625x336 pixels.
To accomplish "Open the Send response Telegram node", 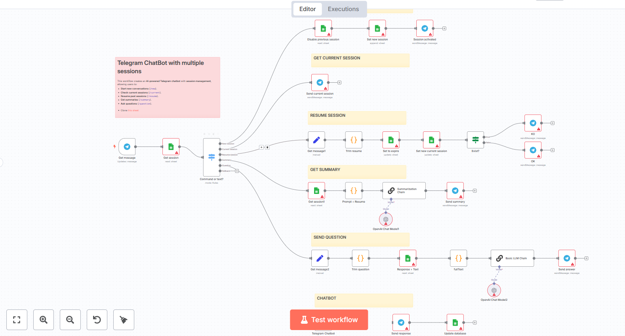I will [401, 323].
